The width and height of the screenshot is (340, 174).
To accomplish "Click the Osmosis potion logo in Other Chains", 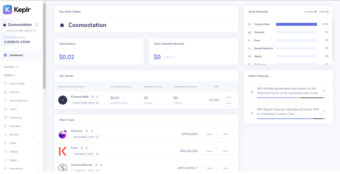I will [63, 134].
